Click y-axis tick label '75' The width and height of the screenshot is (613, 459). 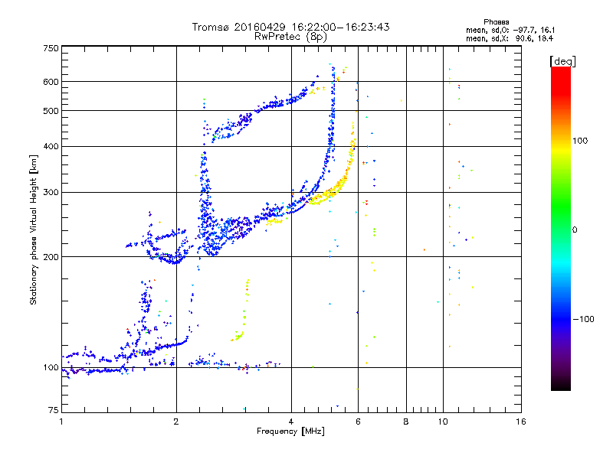pyautogui.click(x=54, y=410)
